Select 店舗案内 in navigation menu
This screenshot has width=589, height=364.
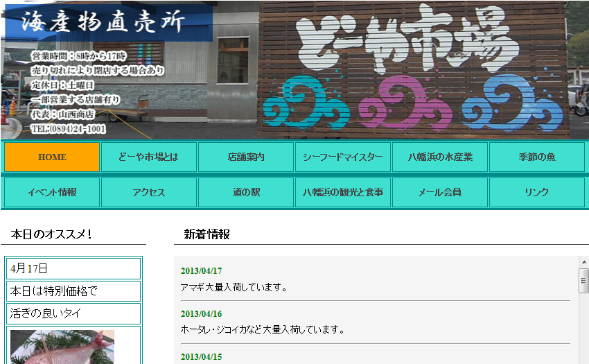click(246, 157)
